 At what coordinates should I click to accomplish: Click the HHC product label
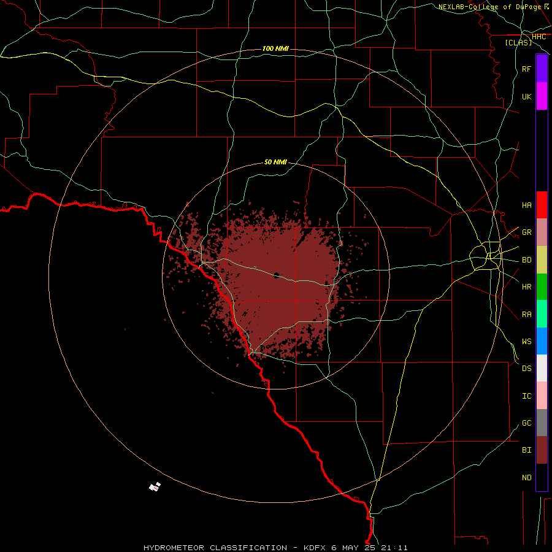[539, 37]
